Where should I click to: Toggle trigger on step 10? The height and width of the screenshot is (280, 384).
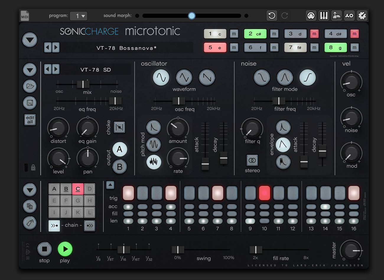tap(264, 193)
